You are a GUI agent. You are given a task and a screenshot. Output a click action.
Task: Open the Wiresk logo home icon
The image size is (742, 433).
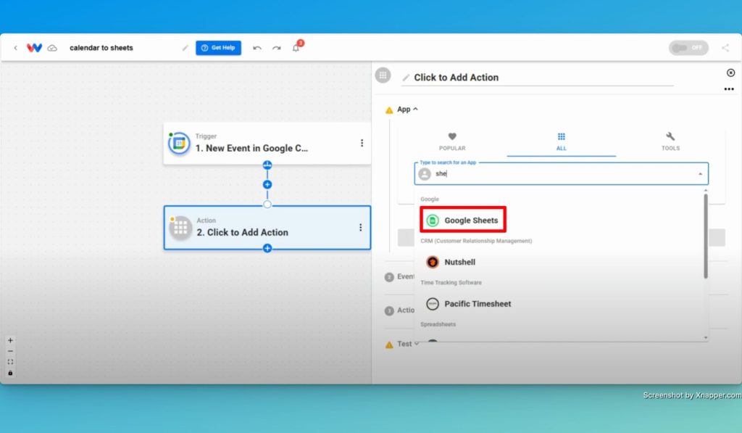[34, 48]
